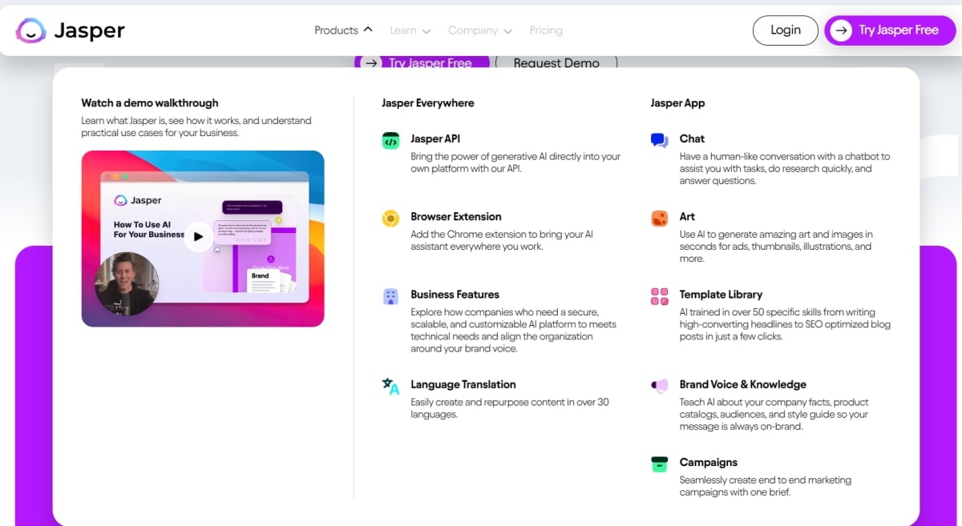Click the Jasper wordmark in header
The width and height of the screenshot is (962, 526).
pyautogui.click(x=89, y=31)
